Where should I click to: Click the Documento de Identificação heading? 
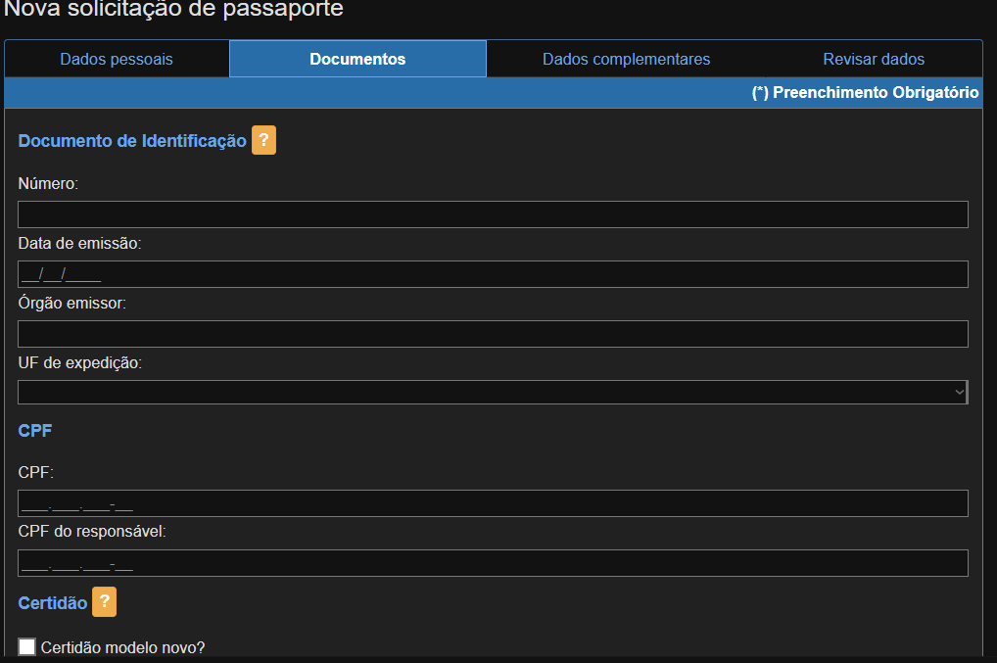pyautogui.click(x=130, y=140)
